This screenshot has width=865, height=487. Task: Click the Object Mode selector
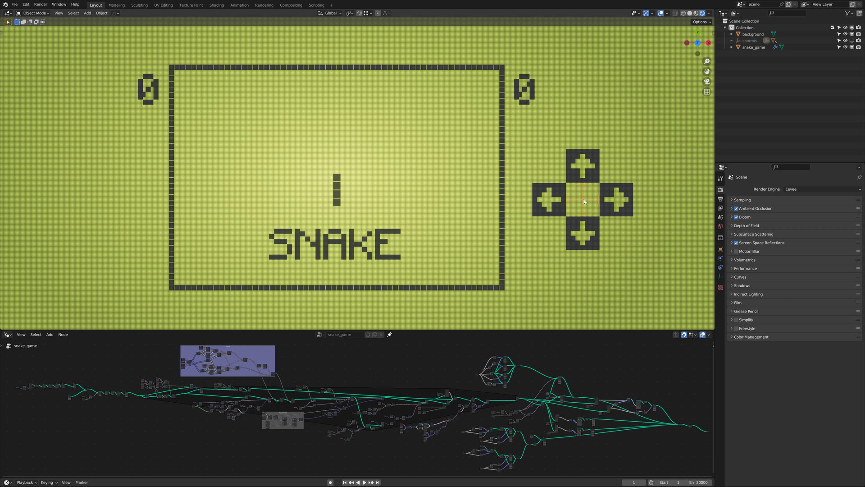pyautogui.click(x=34, y=13)
